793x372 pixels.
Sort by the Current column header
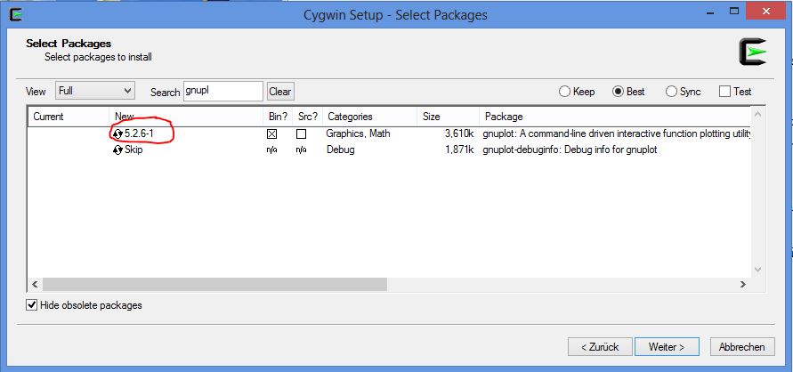[x=69, y=117]
